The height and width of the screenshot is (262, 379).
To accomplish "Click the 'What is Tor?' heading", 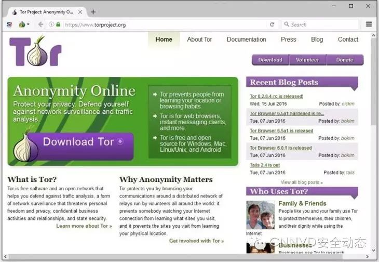I will point(32,179).
